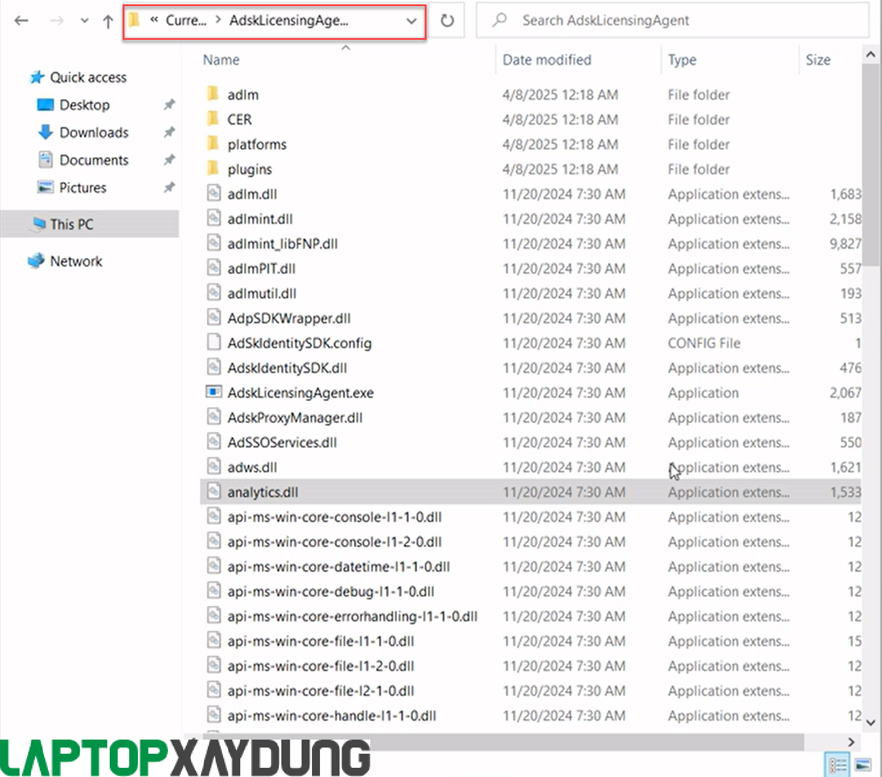Screen dimensions: 882x777
Task: Sort files by the Name column header
Action: (221, 60)
